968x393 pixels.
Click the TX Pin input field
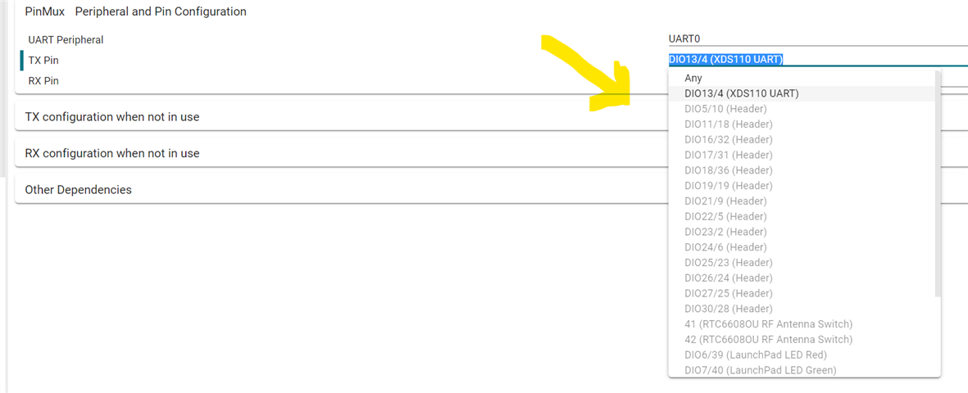pos(816,59)
